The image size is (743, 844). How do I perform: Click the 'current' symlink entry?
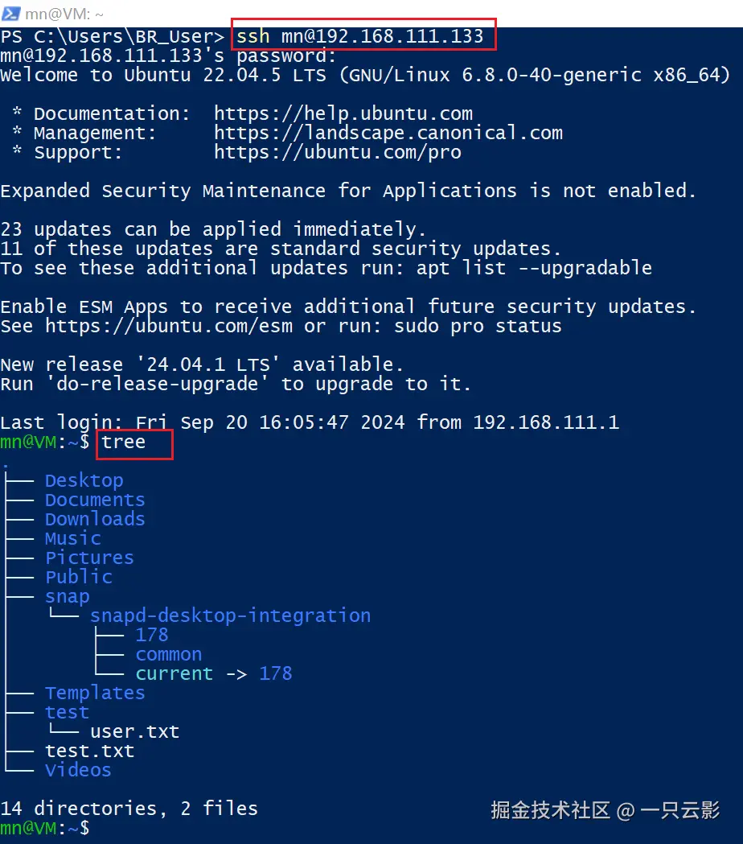(174, 673)
